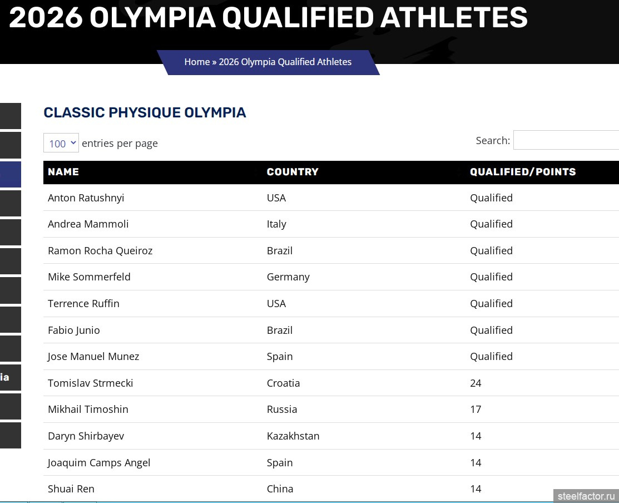Select the Tomislav Strmecki row name
Screen dimensions: 619x503
90,383
